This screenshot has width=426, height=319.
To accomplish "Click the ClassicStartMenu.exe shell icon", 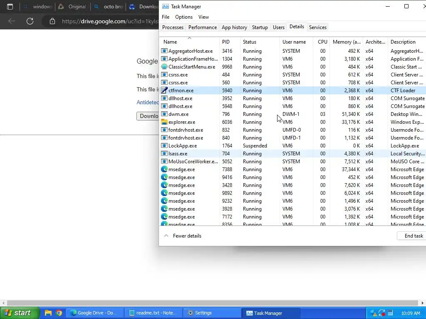I will point(164,67).
